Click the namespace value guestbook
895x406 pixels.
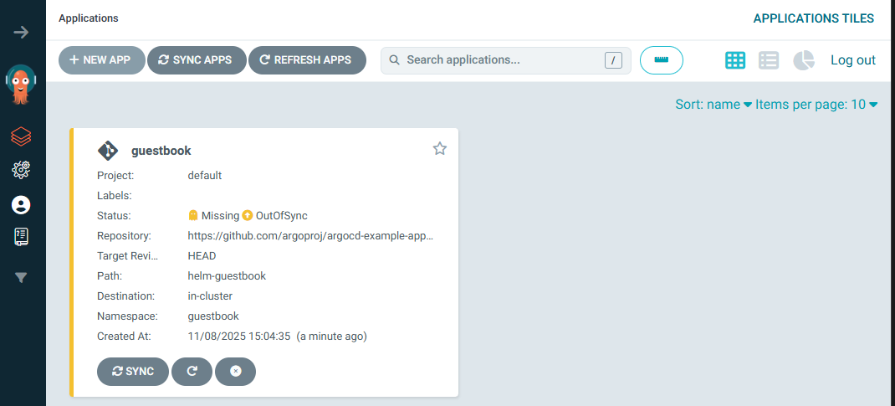pyautogui.click(x=213, y=316)
